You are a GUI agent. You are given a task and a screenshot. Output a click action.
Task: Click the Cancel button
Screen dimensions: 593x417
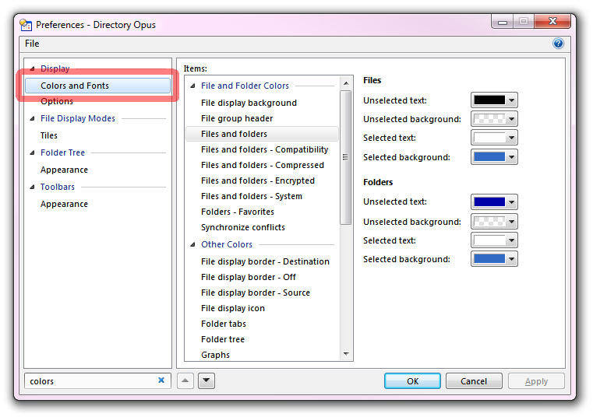point(474,380)
